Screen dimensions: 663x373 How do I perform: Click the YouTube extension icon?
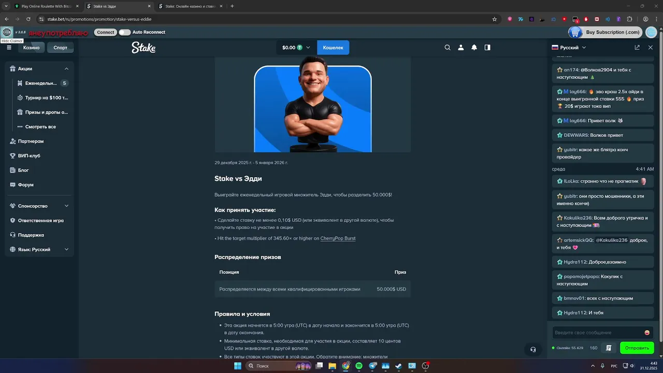[564, 19]
